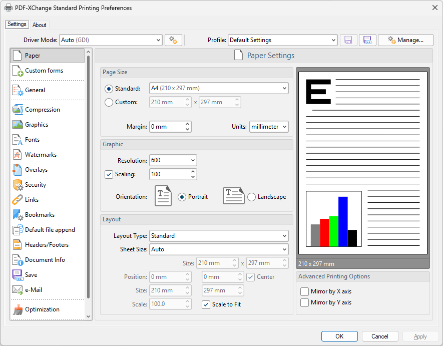Screen dimensions: 443x346
Task: Select the Landscape orientation radio button
Action: (251, 197)
